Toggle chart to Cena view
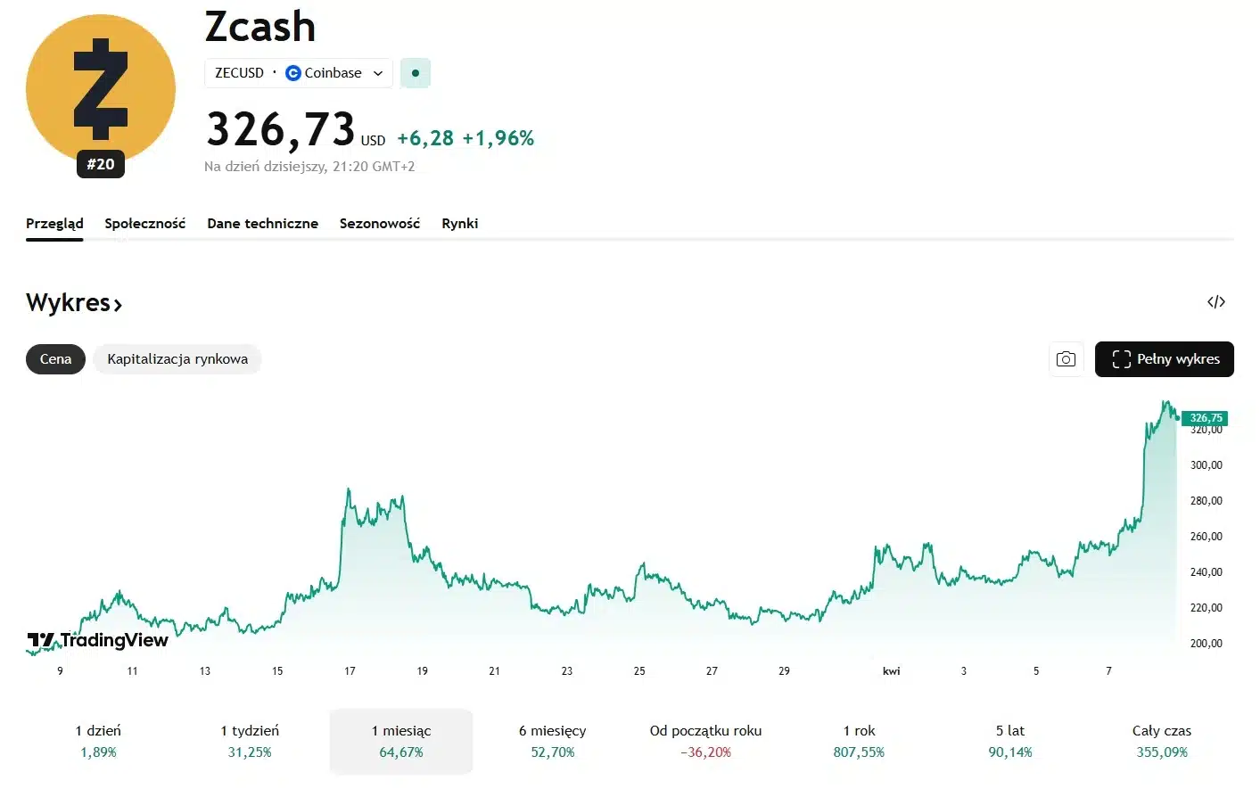The width and height of the screenshot is (1260, 797). tap(55, 359)
